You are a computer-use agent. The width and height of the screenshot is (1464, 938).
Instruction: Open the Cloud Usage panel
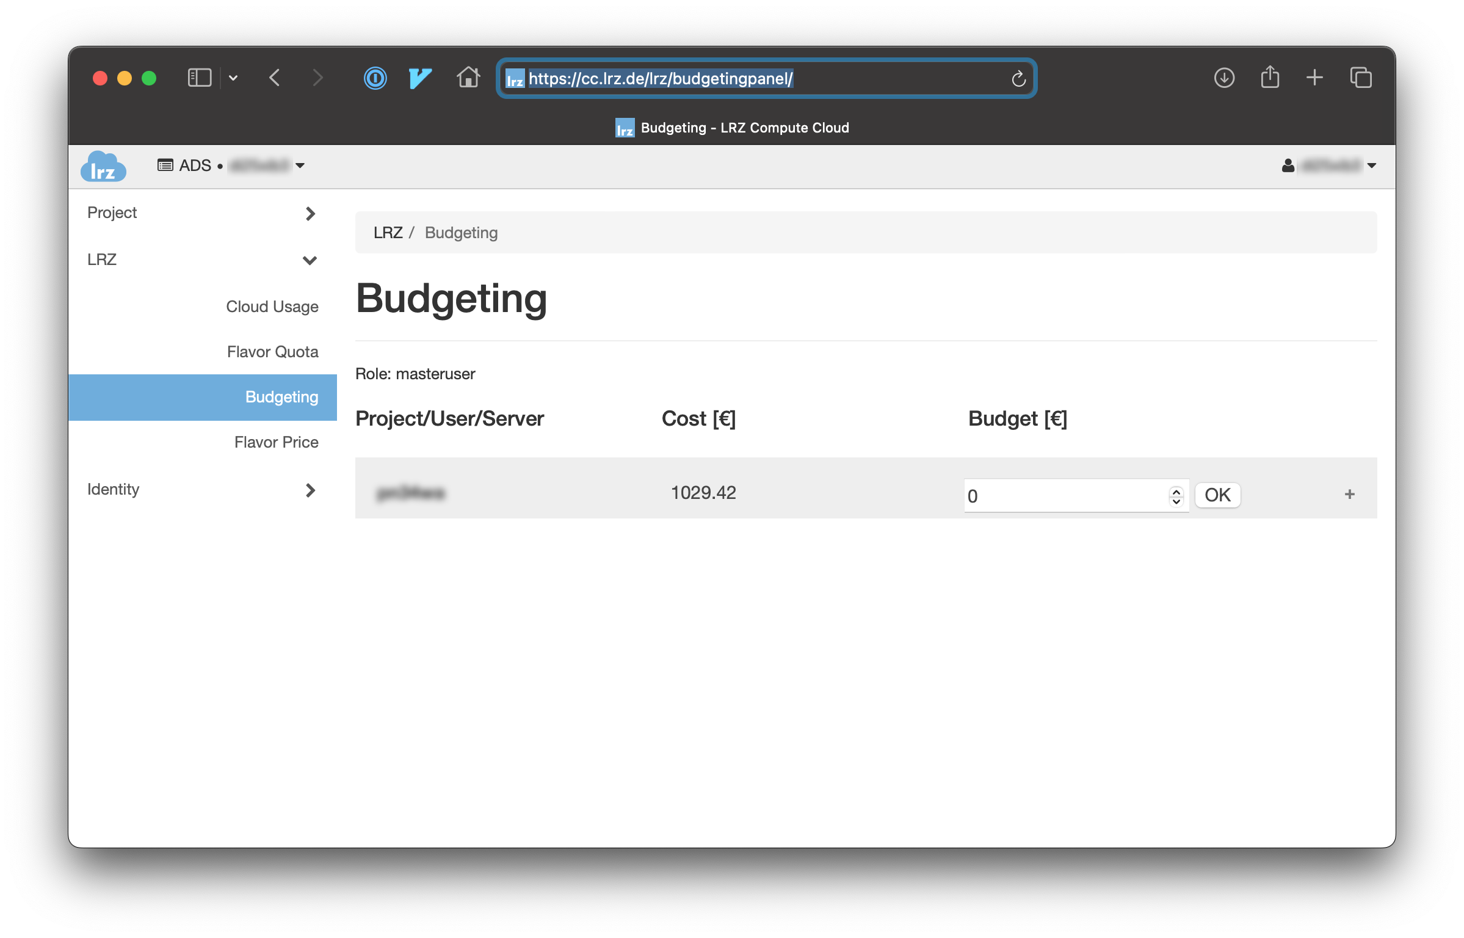272,307
